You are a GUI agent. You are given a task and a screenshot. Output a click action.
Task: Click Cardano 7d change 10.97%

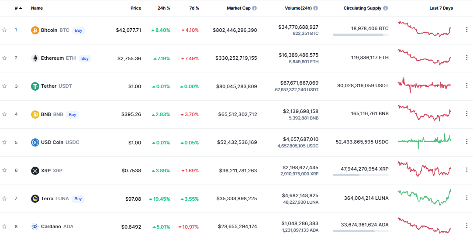(189, 227)
